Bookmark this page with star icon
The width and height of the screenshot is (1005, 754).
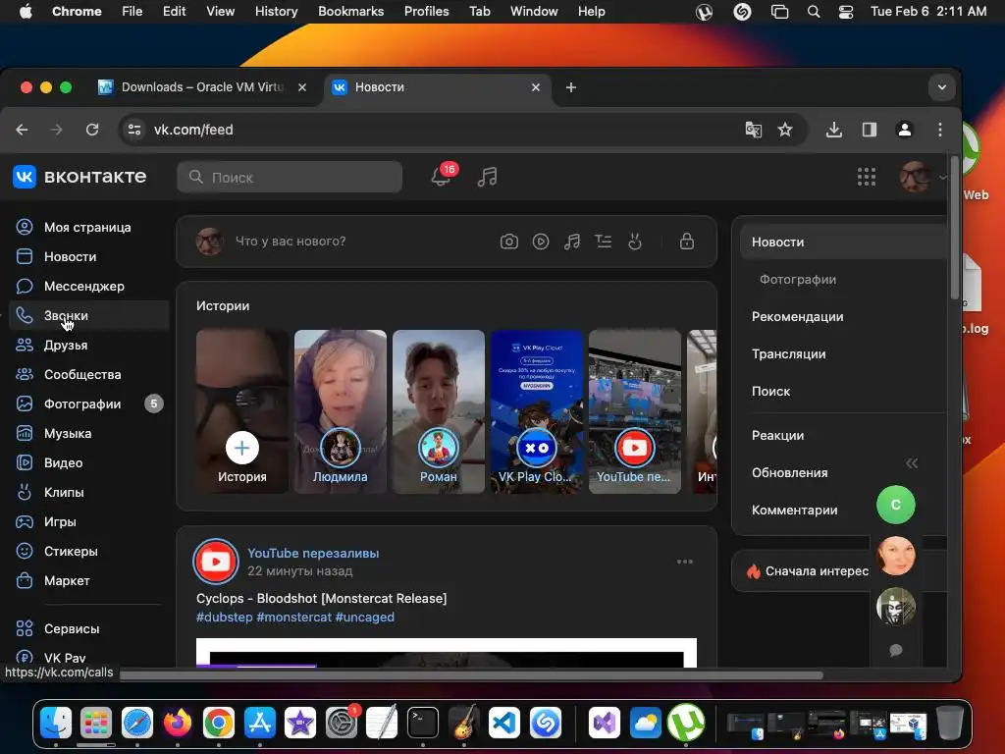784,130
